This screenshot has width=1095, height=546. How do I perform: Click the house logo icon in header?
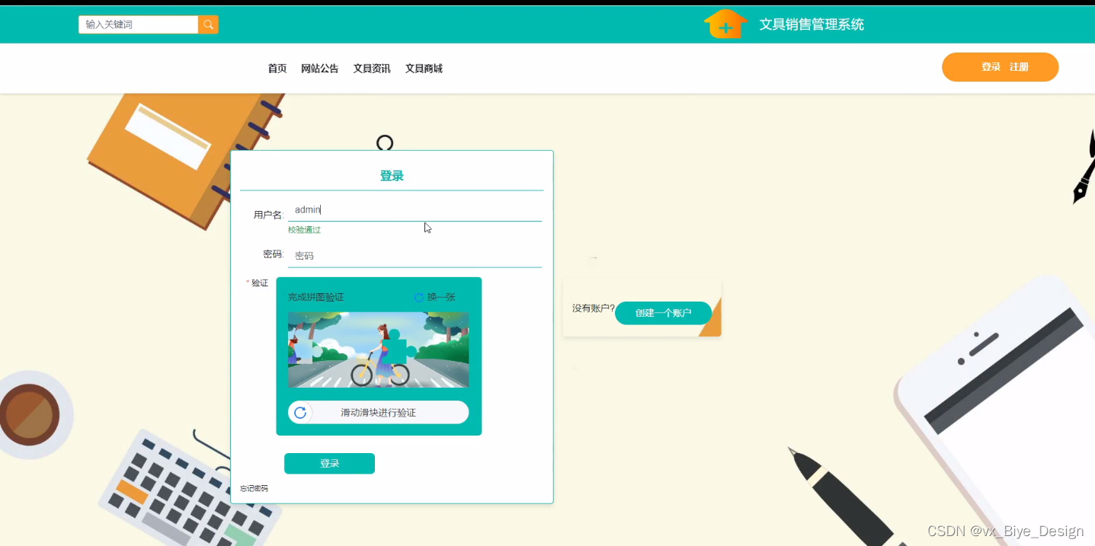click(725, 24)
